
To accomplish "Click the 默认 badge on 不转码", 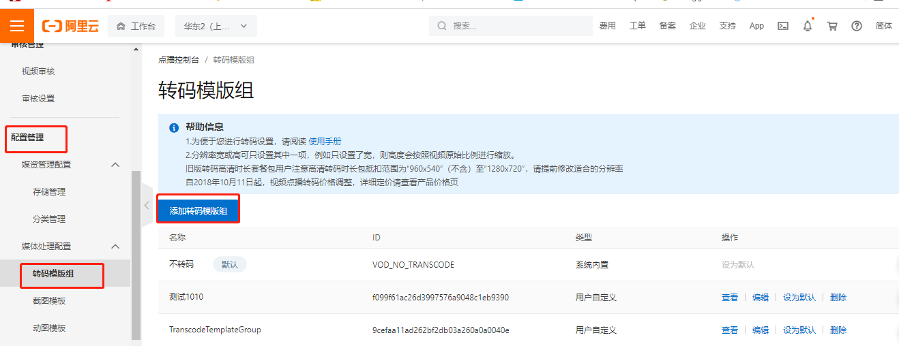I will coord(230,264).
